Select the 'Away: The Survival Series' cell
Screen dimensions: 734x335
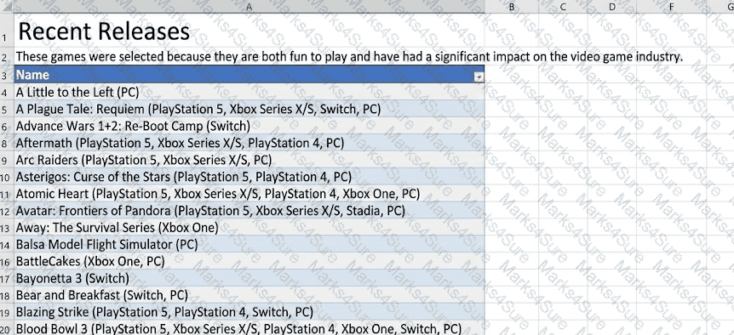click(249, 227)
